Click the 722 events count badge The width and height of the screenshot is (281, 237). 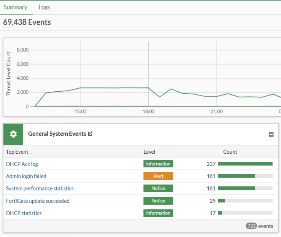tap(251, 226)
